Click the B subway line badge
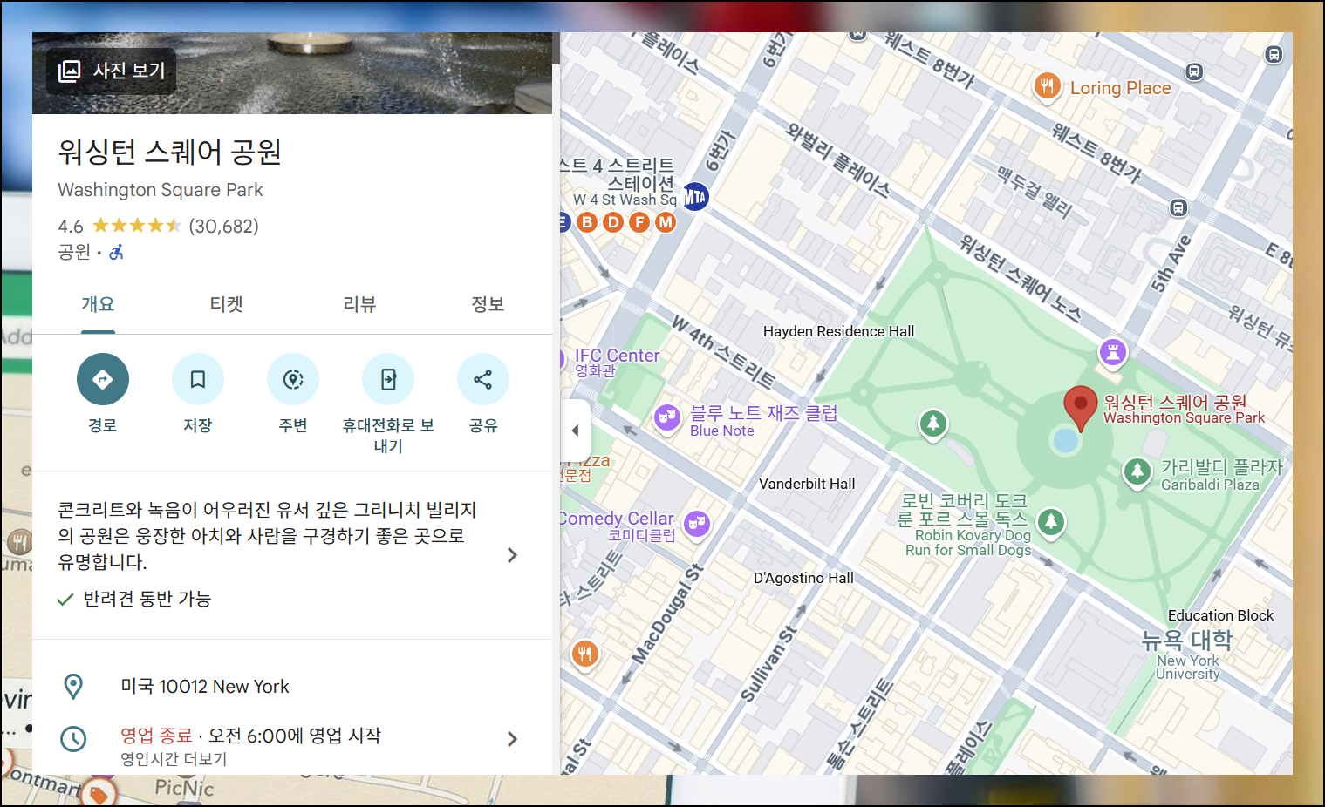Viewport: 1325px width, 807px height. click(x=587, y=222)
